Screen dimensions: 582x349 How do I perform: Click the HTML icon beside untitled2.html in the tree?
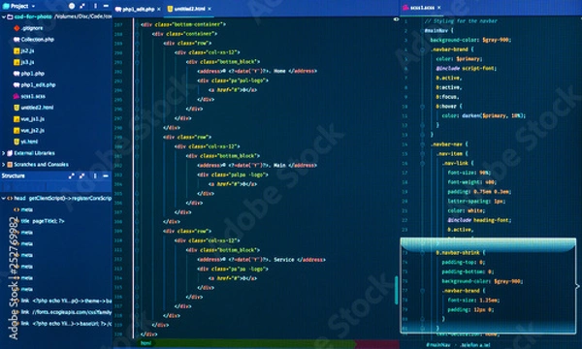pyautogui.click(x=16, y=108)
